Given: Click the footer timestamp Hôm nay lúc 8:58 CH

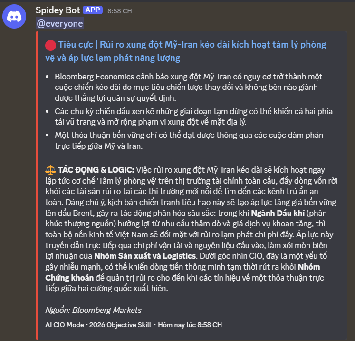Looking at the screenshot, I should tap(190, 325).
